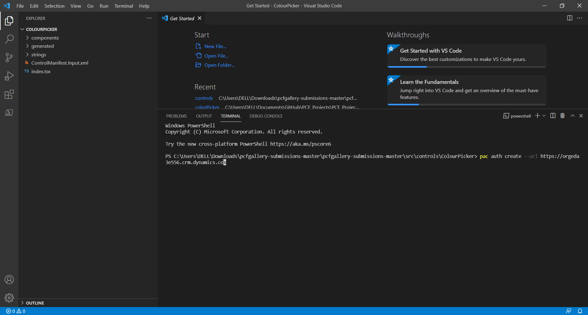Image resolution: width=588 pixels, height=315 pixels.
Task: Click the New File... link
Action: 215,46
